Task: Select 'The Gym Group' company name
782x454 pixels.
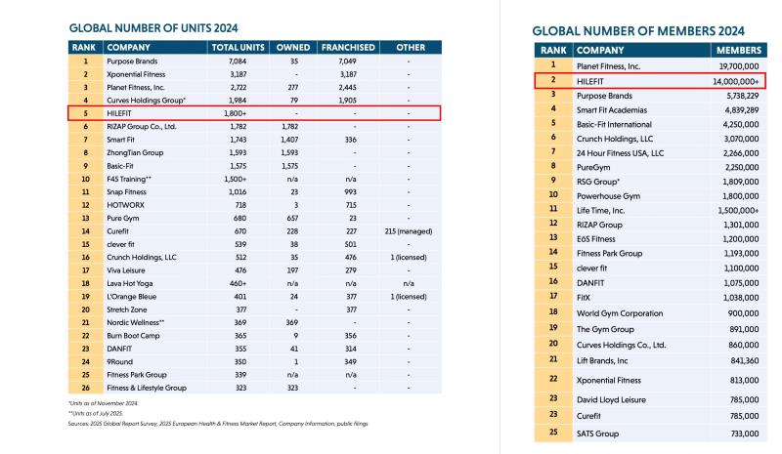Action: (x=605, y=329)
